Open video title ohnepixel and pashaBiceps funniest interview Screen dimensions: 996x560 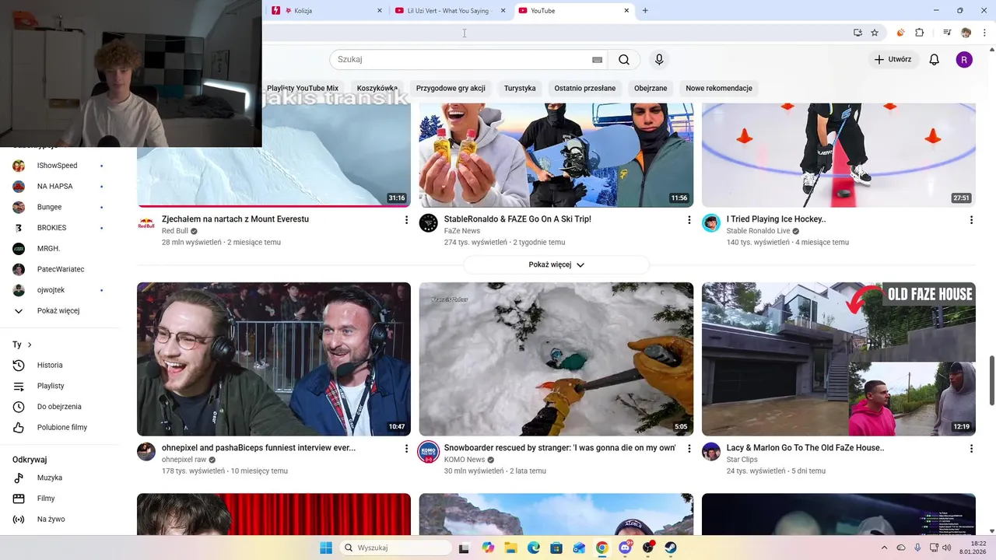coord(258,448)
